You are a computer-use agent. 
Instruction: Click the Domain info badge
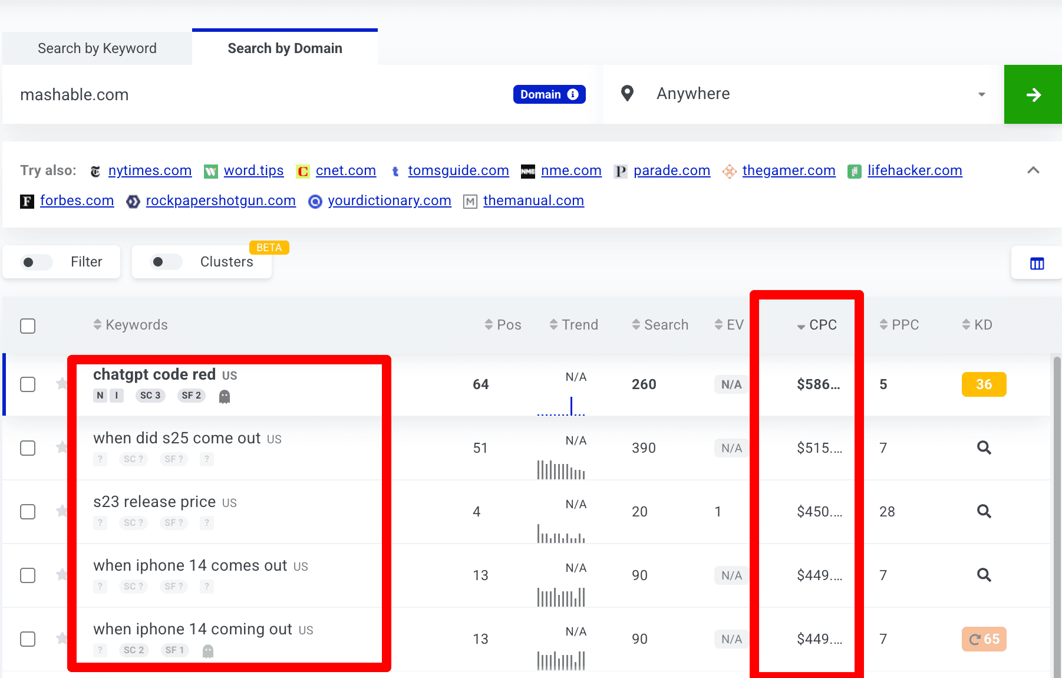549,94
